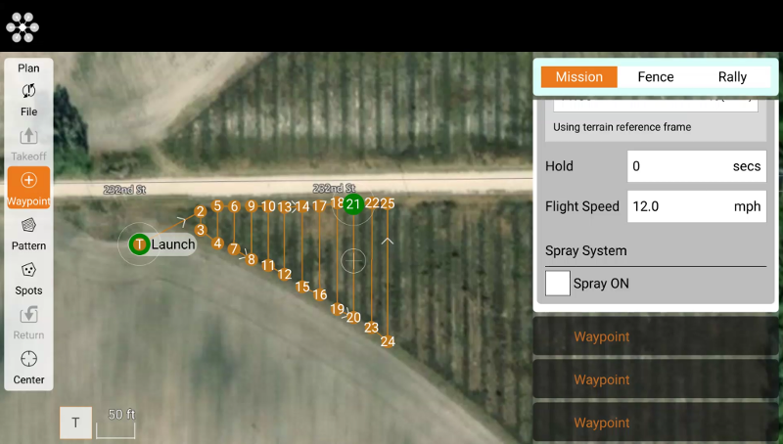783x444 pixels.
Task: Choose the Spots tool
Action: tap(28, 279)
